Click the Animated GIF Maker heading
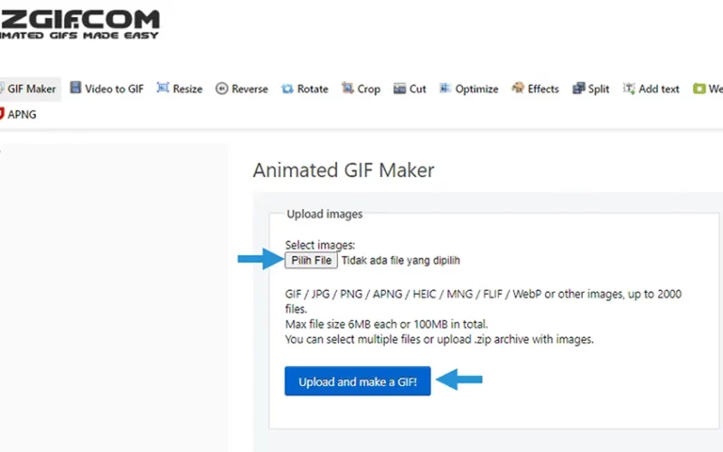 (x=343, y=170)
